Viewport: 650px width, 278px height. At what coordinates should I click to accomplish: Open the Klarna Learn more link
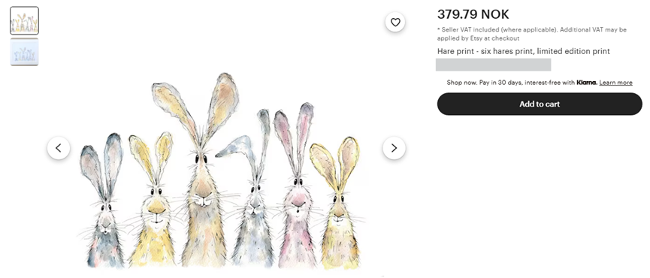tap(615, 83)
